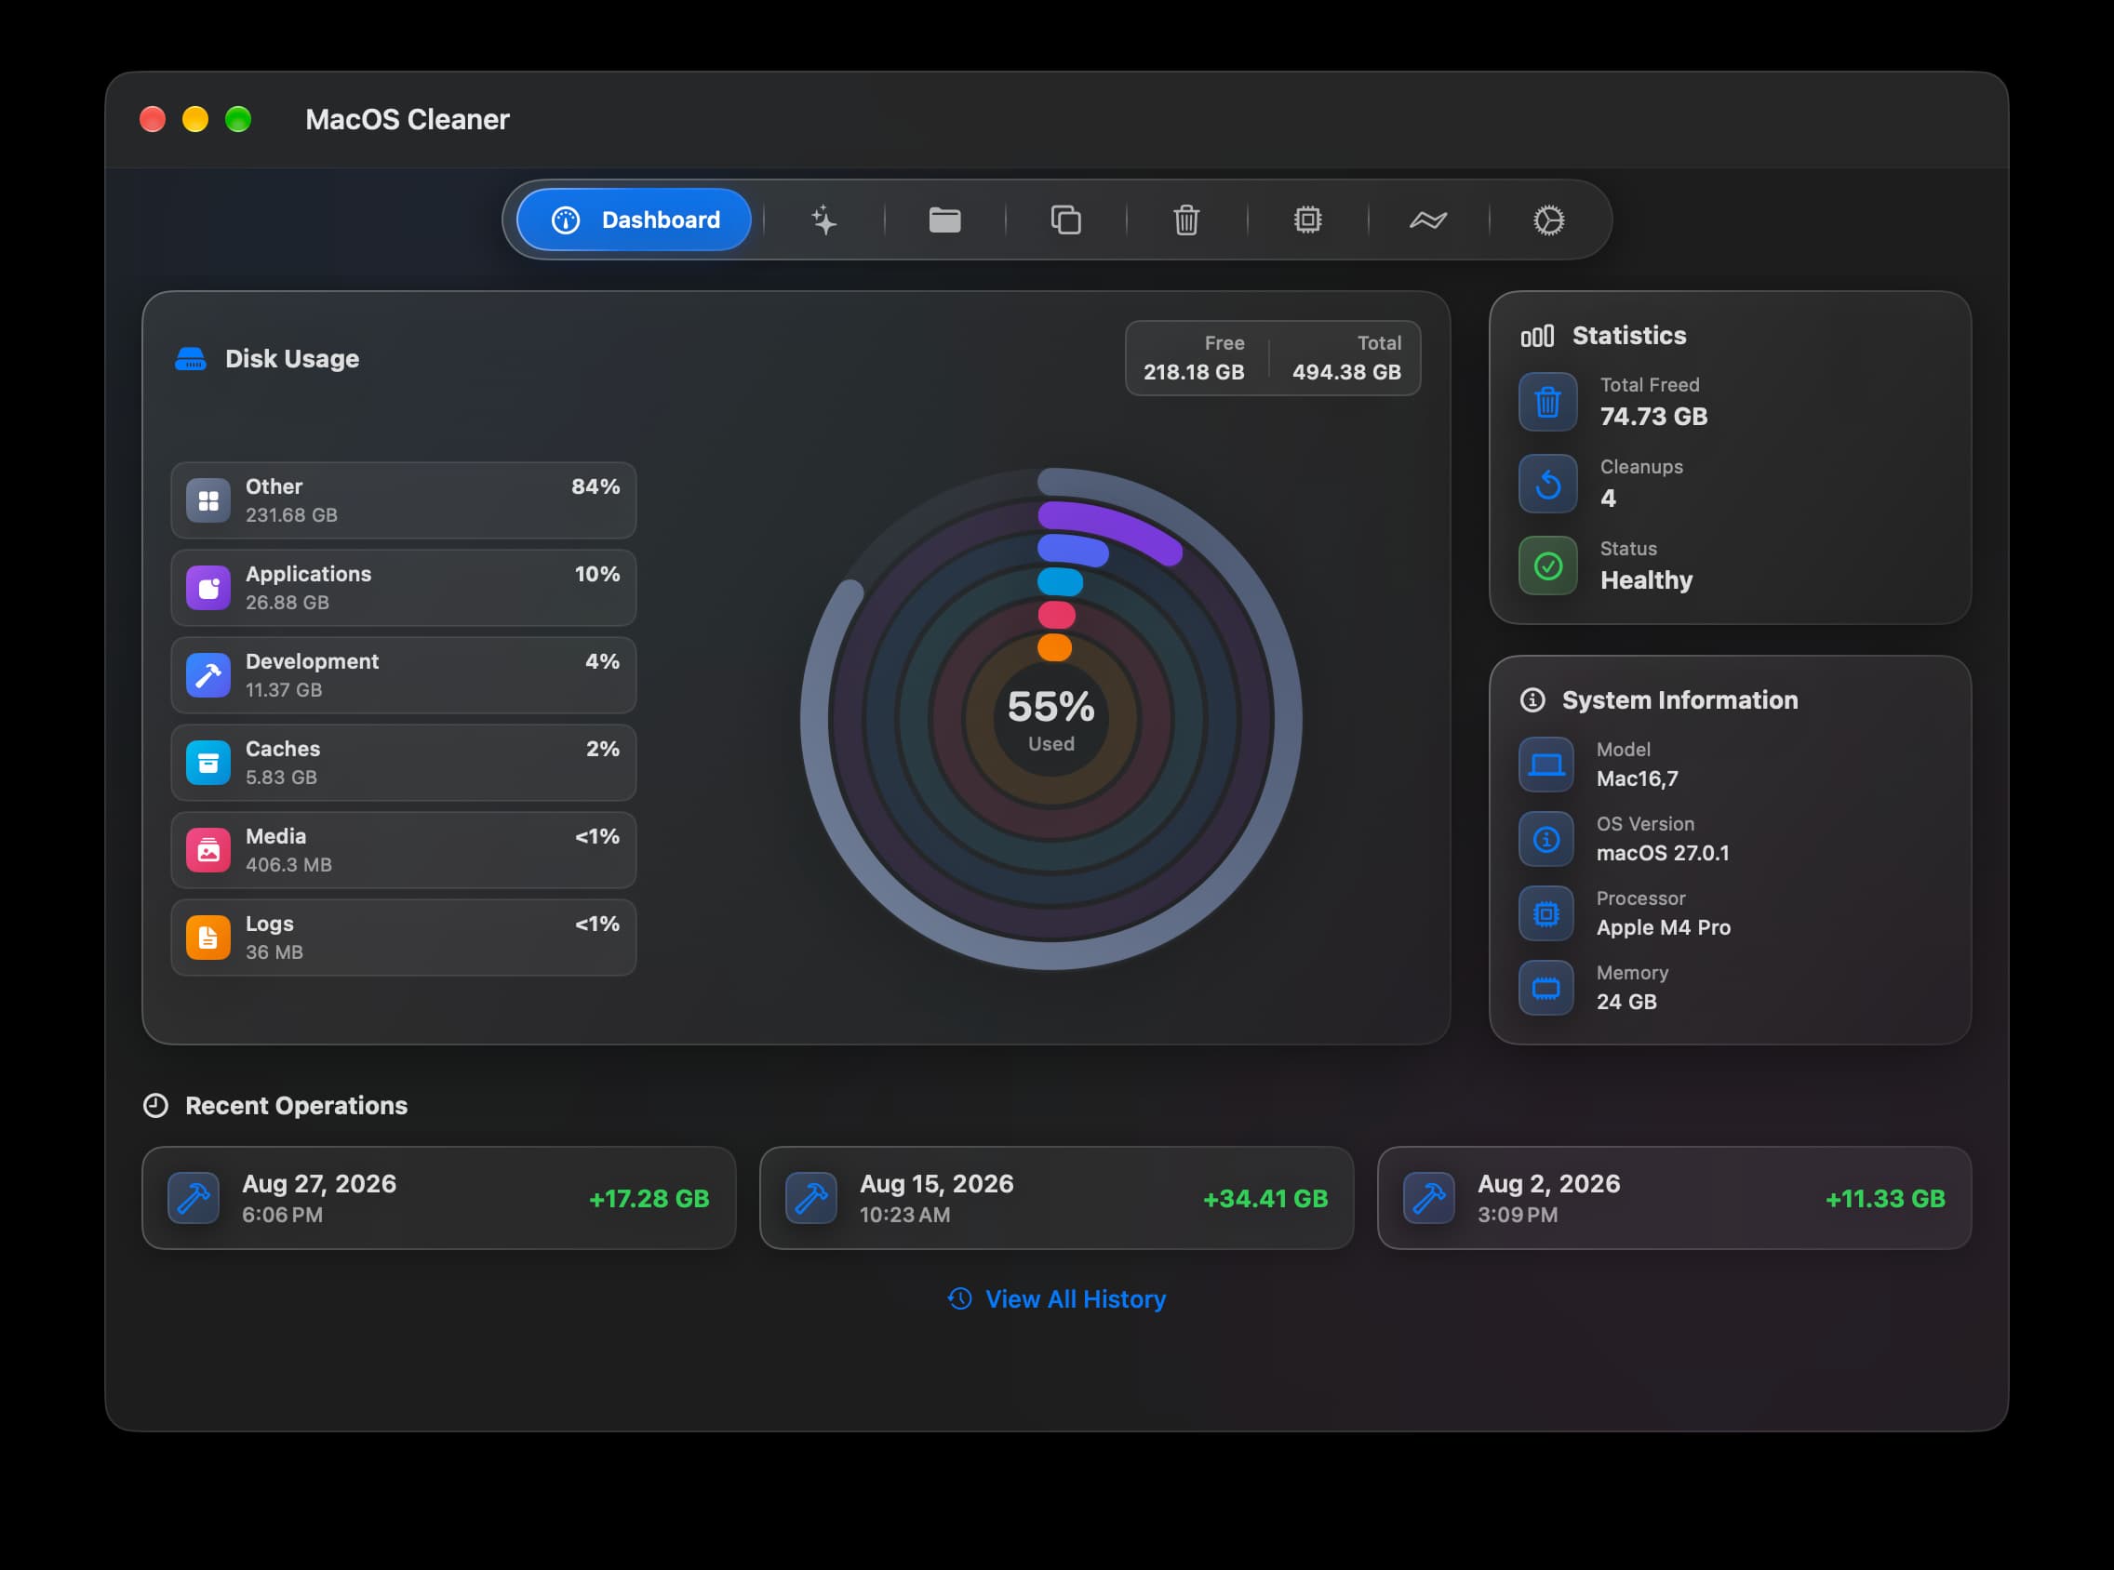Screen dimensions: 2114x1570
Task: Select the Development hammer icon
Action: click(208, 674)
